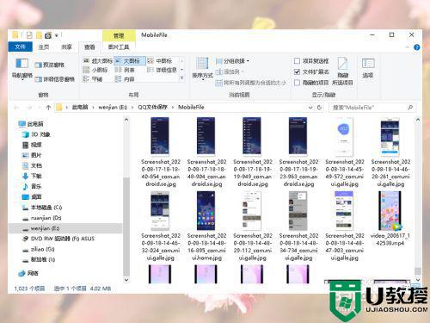Click 此电脑 in the address bar

[80, 107]
